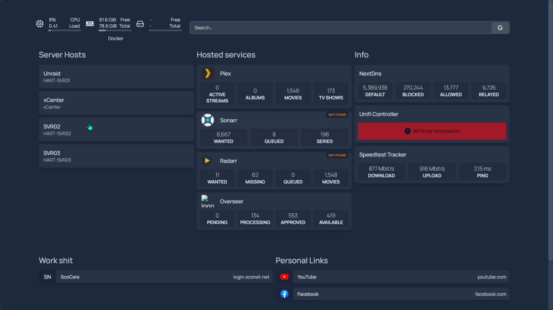The image size is (553, 310).
Task: Open the SVR02 host card
Action: tap(116, 129)
